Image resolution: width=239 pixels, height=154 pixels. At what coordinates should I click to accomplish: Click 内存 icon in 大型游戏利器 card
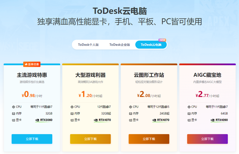click(72, 114)
